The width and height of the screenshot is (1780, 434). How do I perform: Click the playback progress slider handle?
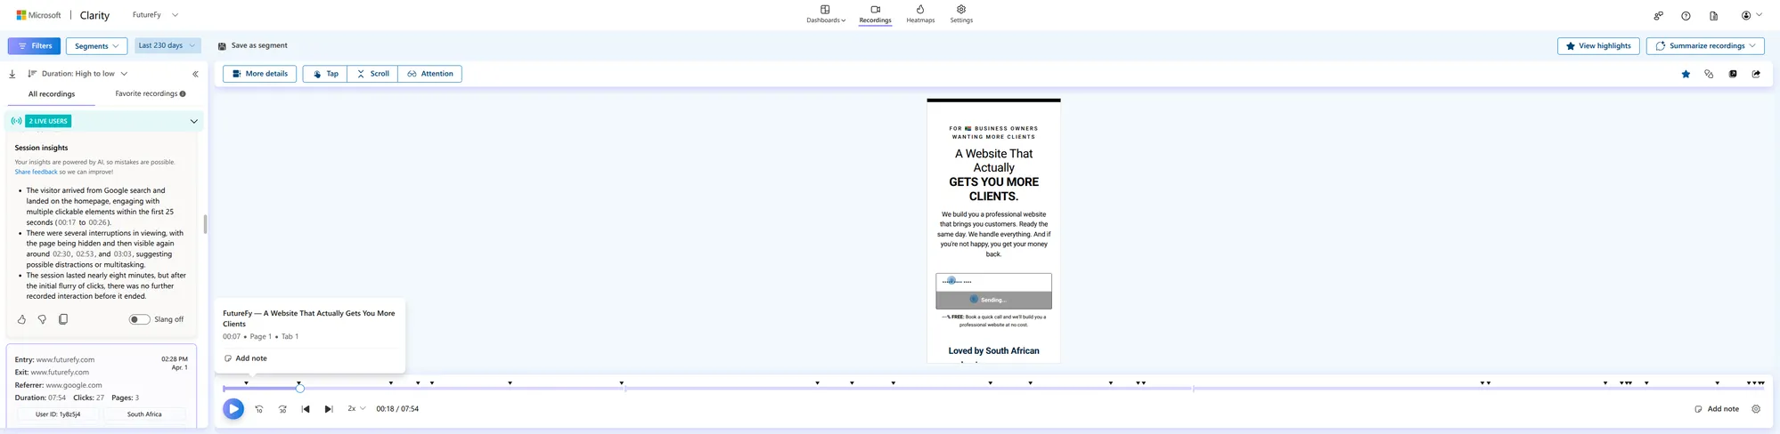point(300,389)
